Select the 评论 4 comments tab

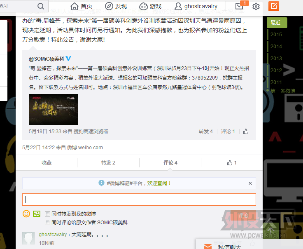[170, 163]
